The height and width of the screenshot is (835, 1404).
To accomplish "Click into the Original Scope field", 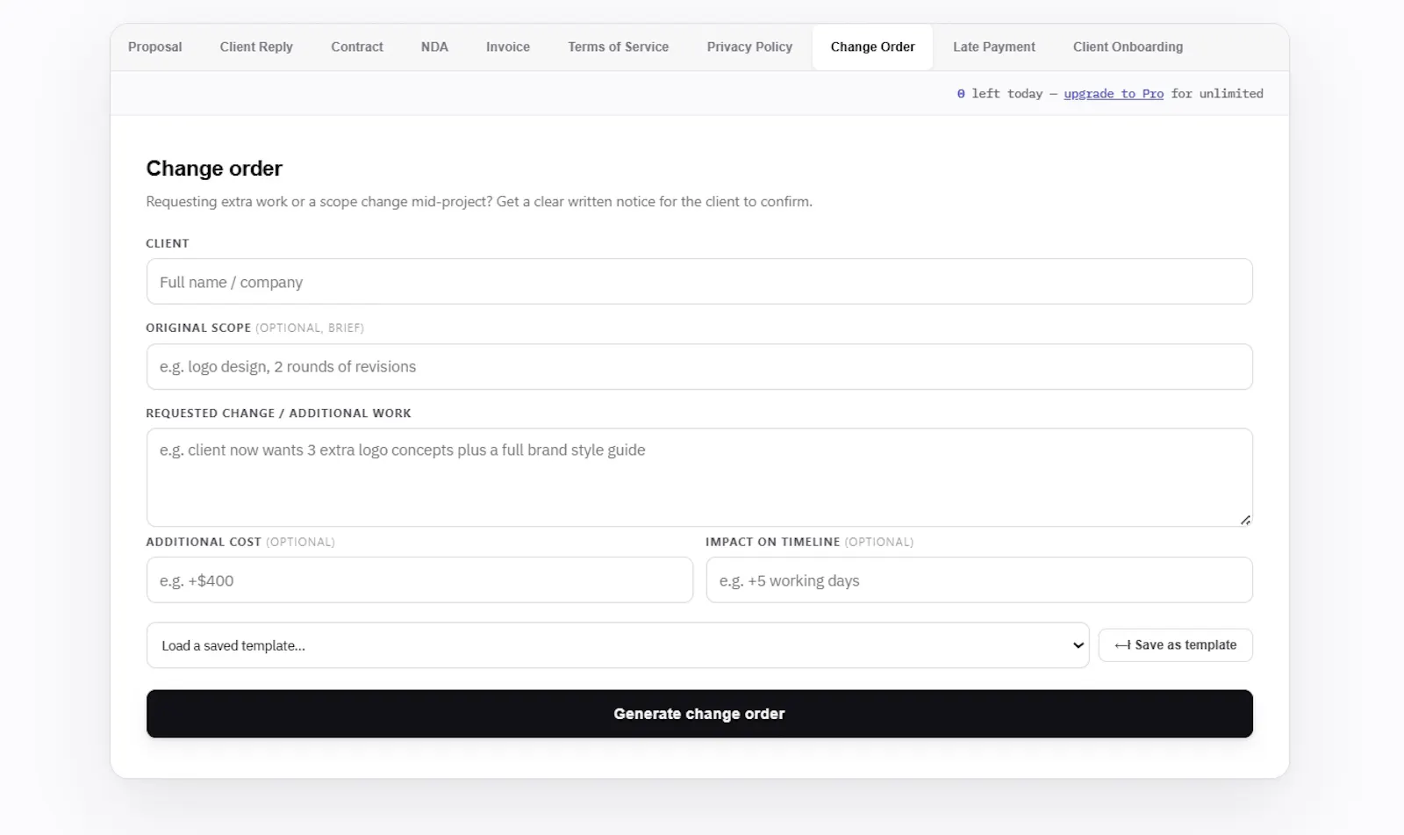I will pos(699,366).
